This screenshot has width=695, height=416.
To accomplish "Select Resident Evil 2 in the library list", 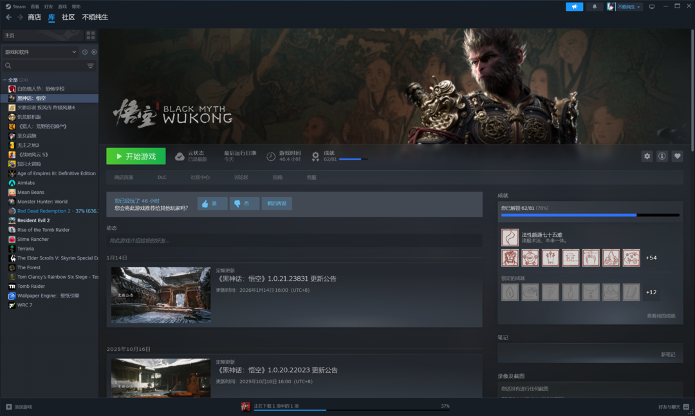I will pyautogui.click(x=35, y=220).
